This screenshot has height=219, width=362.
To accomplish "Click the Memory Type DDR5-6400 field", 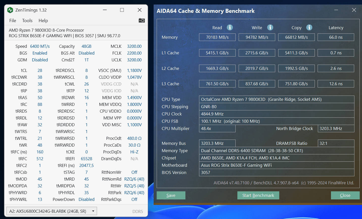I will point(276,151).
